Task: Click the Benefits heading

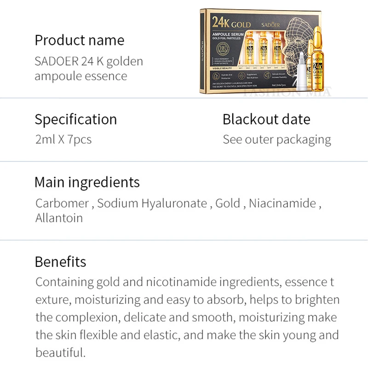Action: coord(61,262)
